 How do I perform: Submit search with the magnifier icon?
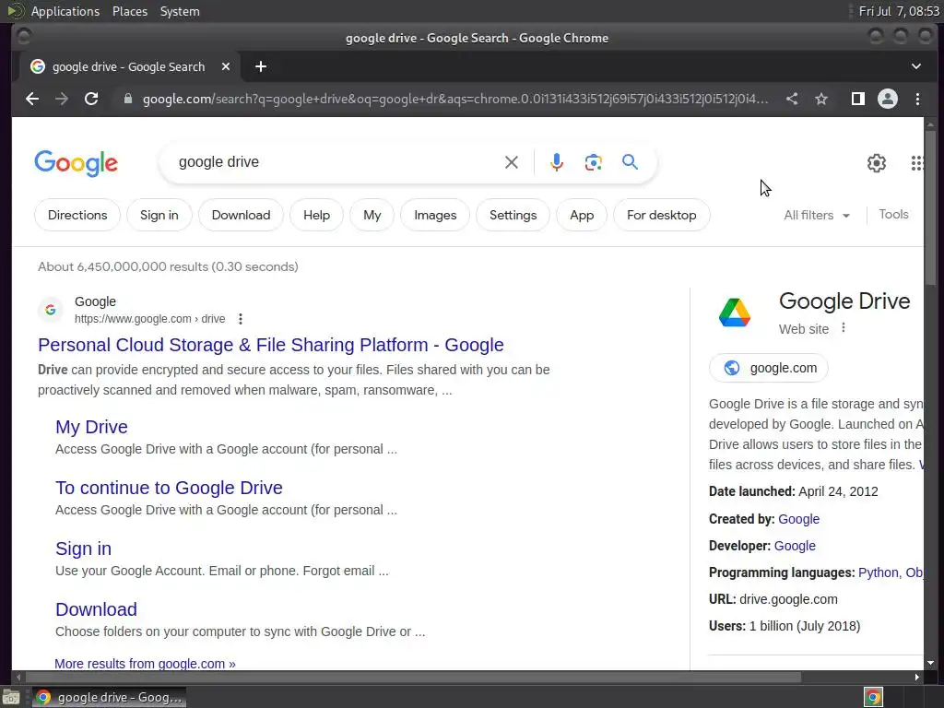point(630,161)
